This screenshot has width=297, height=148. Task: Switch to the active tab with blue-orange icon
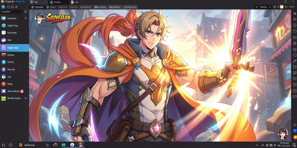click(x=58, y=2)
